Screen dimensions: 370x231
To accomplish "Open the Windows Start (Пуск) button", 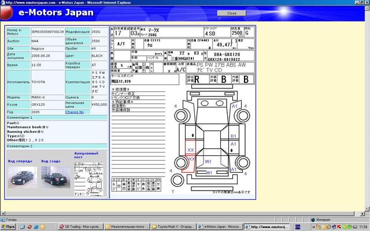I will (x=8, y=227).
